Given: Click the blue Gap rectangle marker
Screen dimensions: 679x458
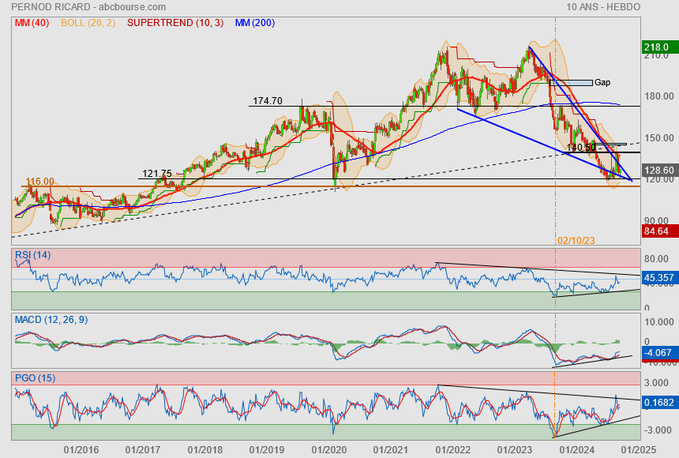Looking at the screenshot, I should (571, 82).
